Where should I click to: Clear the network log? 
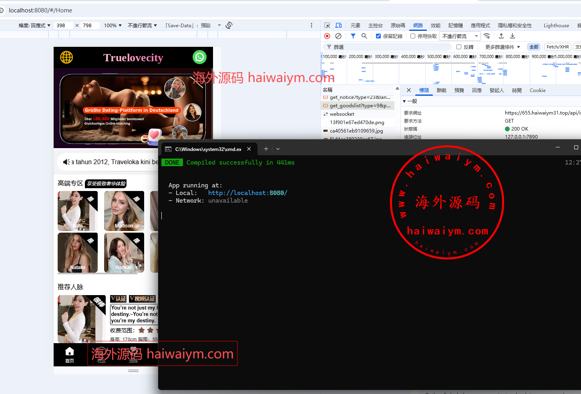point(338,36)
